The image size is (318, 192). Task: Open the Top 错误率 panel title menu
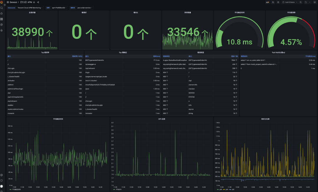pyautogui.click(x=45, y=52)
